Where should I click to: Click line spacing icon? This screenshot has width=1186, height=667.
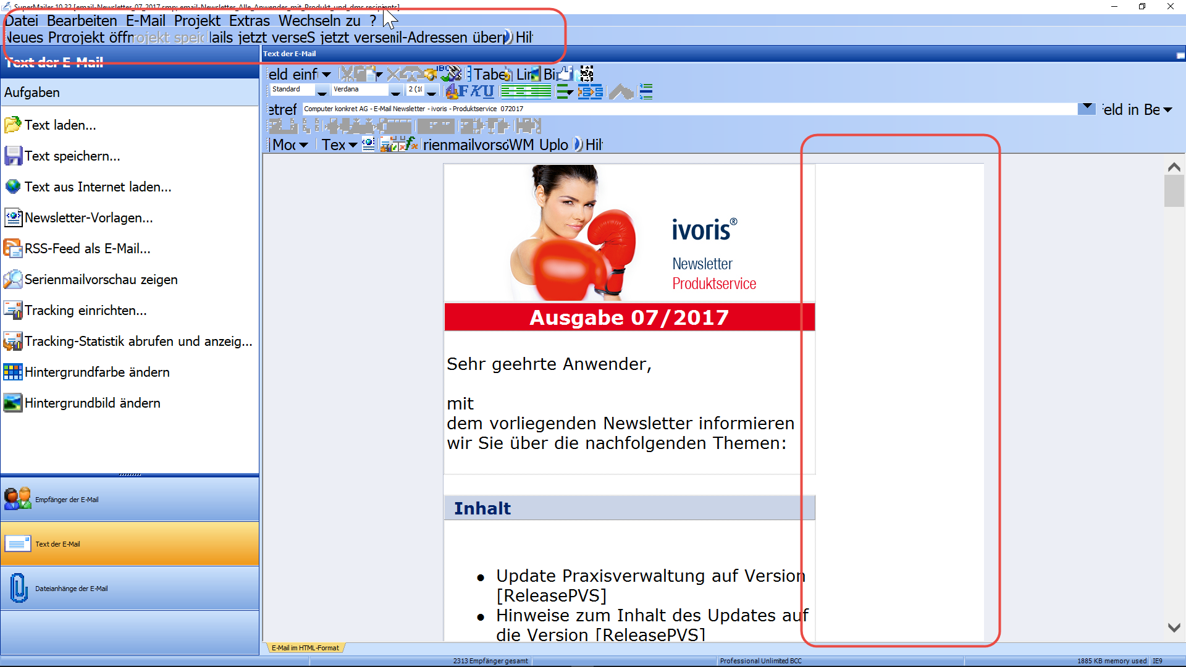[646, 92]
